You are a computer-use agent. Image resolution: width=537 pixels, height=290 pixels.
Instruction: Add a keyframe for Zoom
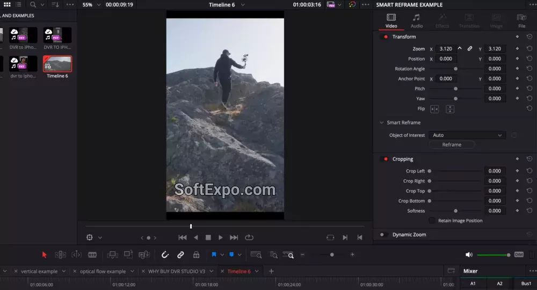pos(517,49)
